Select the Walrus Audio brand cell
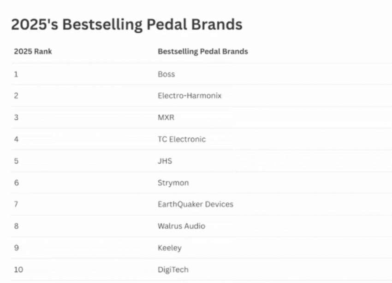 pos(181,226)
